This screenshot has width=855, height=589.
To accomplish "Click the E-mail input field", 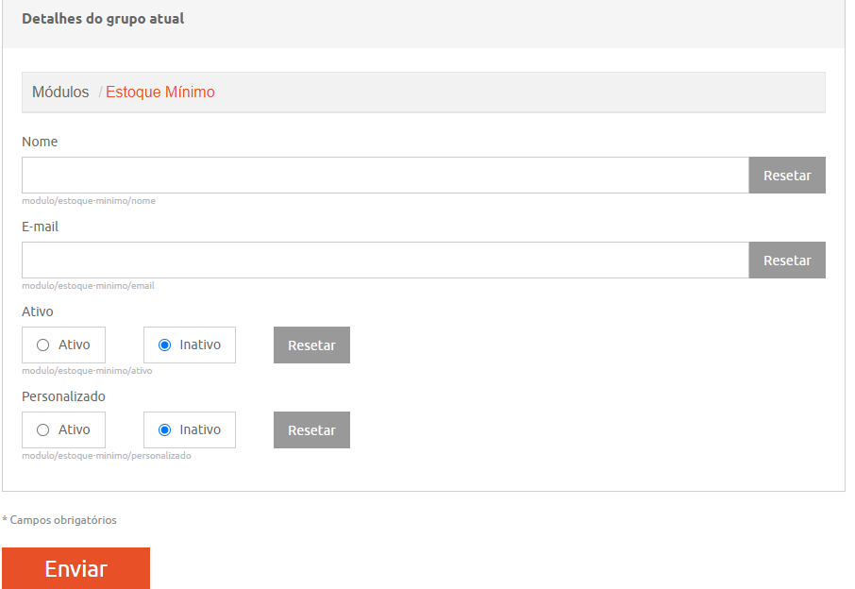I will coord(385,261).
